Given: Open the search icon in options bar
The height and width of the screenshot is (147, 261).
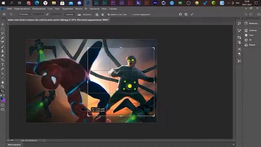Looking at the screenshot, I should click(x=246, y=15).
